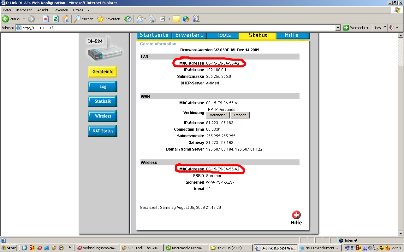404x252 pixels.
Task: Open the Extras menu
Action: pos(78,10)
